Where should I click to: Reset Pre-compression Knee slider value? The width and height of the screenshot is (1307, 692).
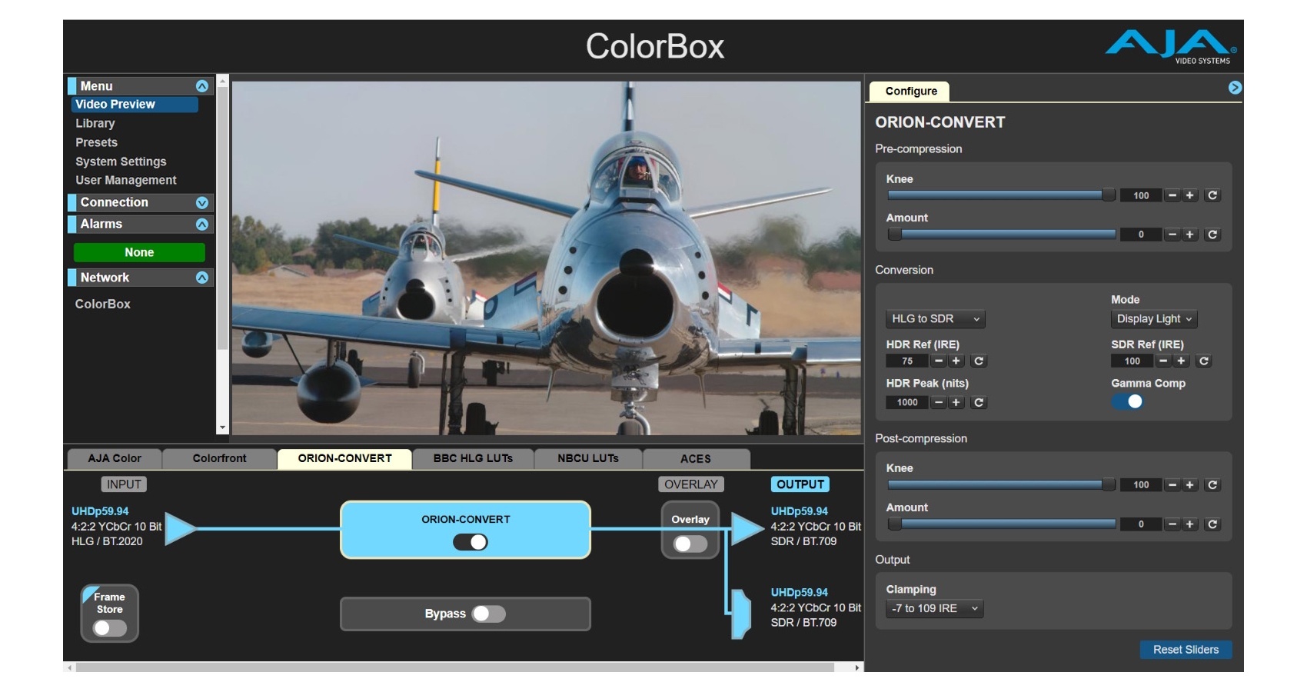(x=1212, y=195)
